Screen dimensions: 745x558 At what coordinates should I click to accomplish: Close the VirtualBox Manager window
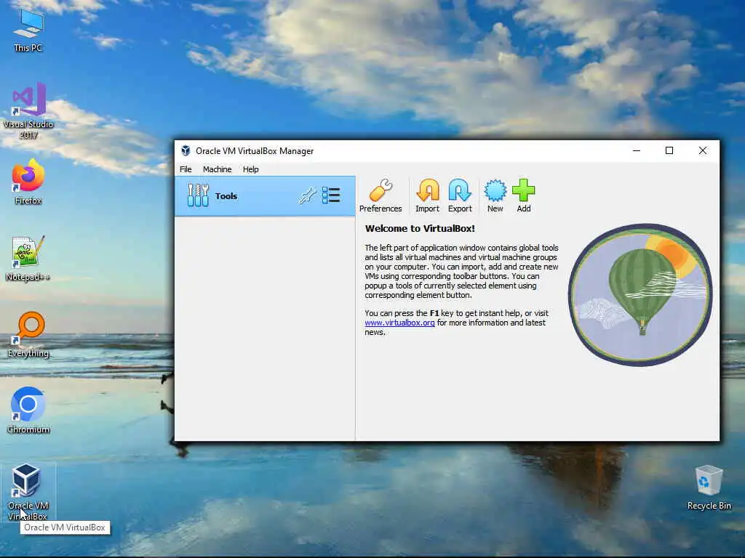click(x=702, y=150)
